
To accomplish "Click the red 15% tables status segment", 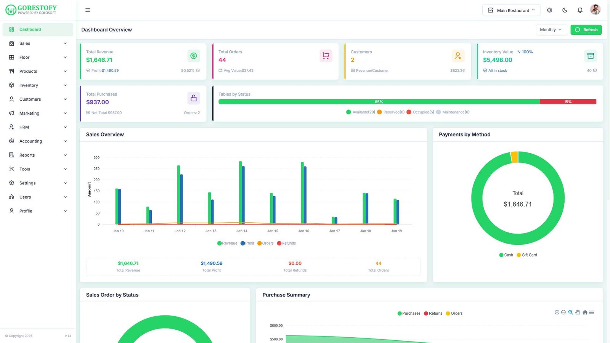I will pos(568,102).
